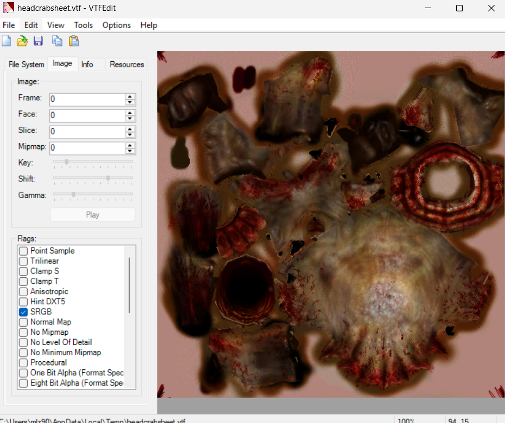Click the headcrab texture preview image
This screenshot has height=423, width=505.
[331, 224]
